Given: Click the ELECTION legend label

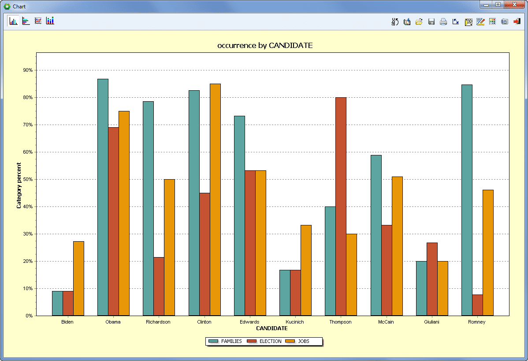Looking at the screenshot, I should [270, 341].
